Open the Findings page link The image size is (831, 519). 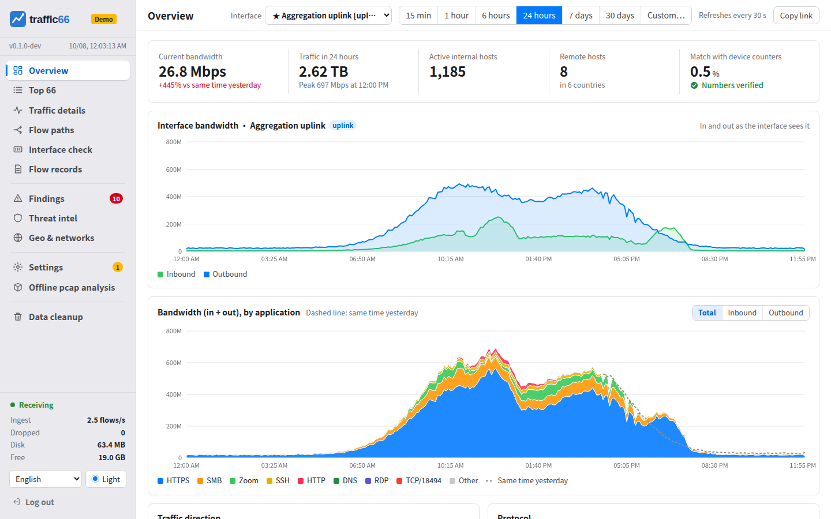68,198
